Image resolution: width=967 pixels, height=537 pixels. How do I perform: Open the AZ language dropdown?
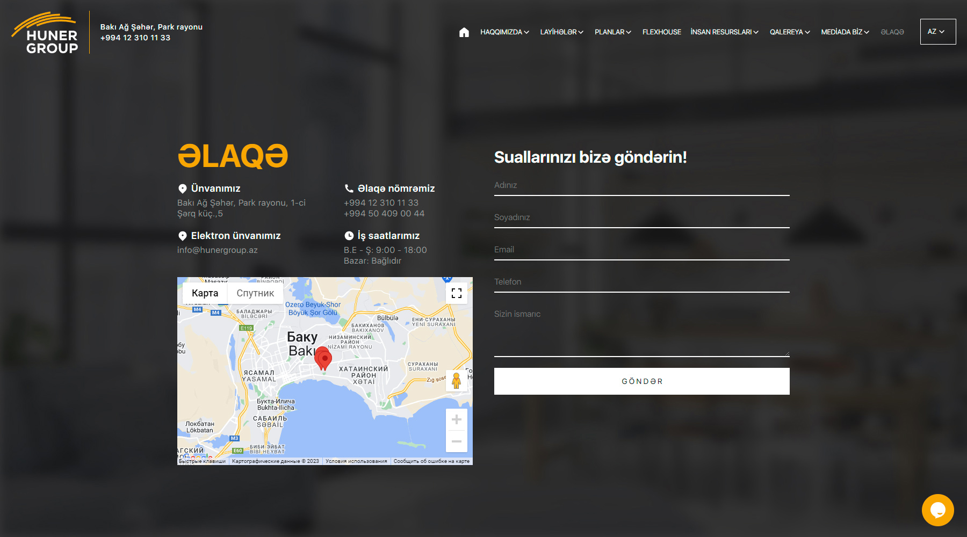coord(937,32)
